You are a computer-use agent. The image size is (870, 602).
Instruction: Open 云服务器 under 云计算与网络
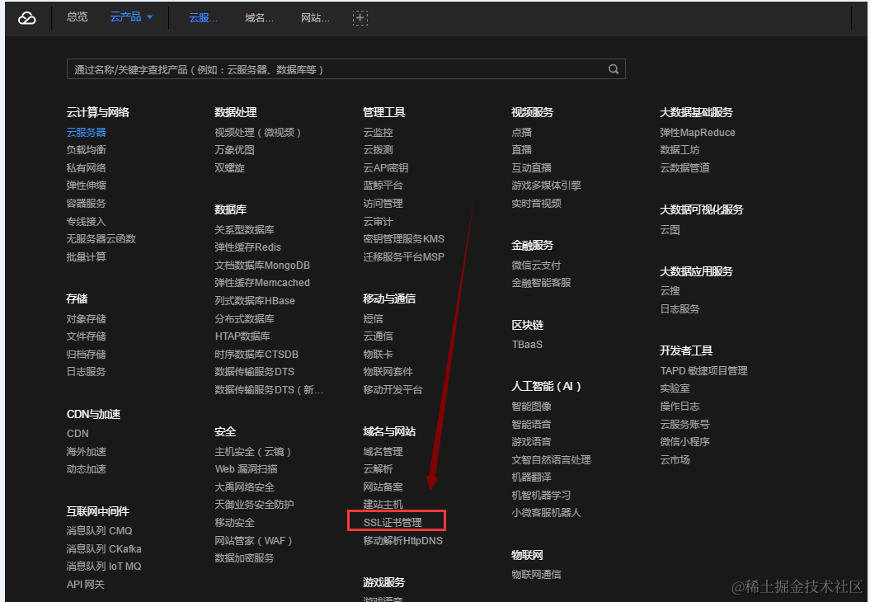tap(86, 133)
